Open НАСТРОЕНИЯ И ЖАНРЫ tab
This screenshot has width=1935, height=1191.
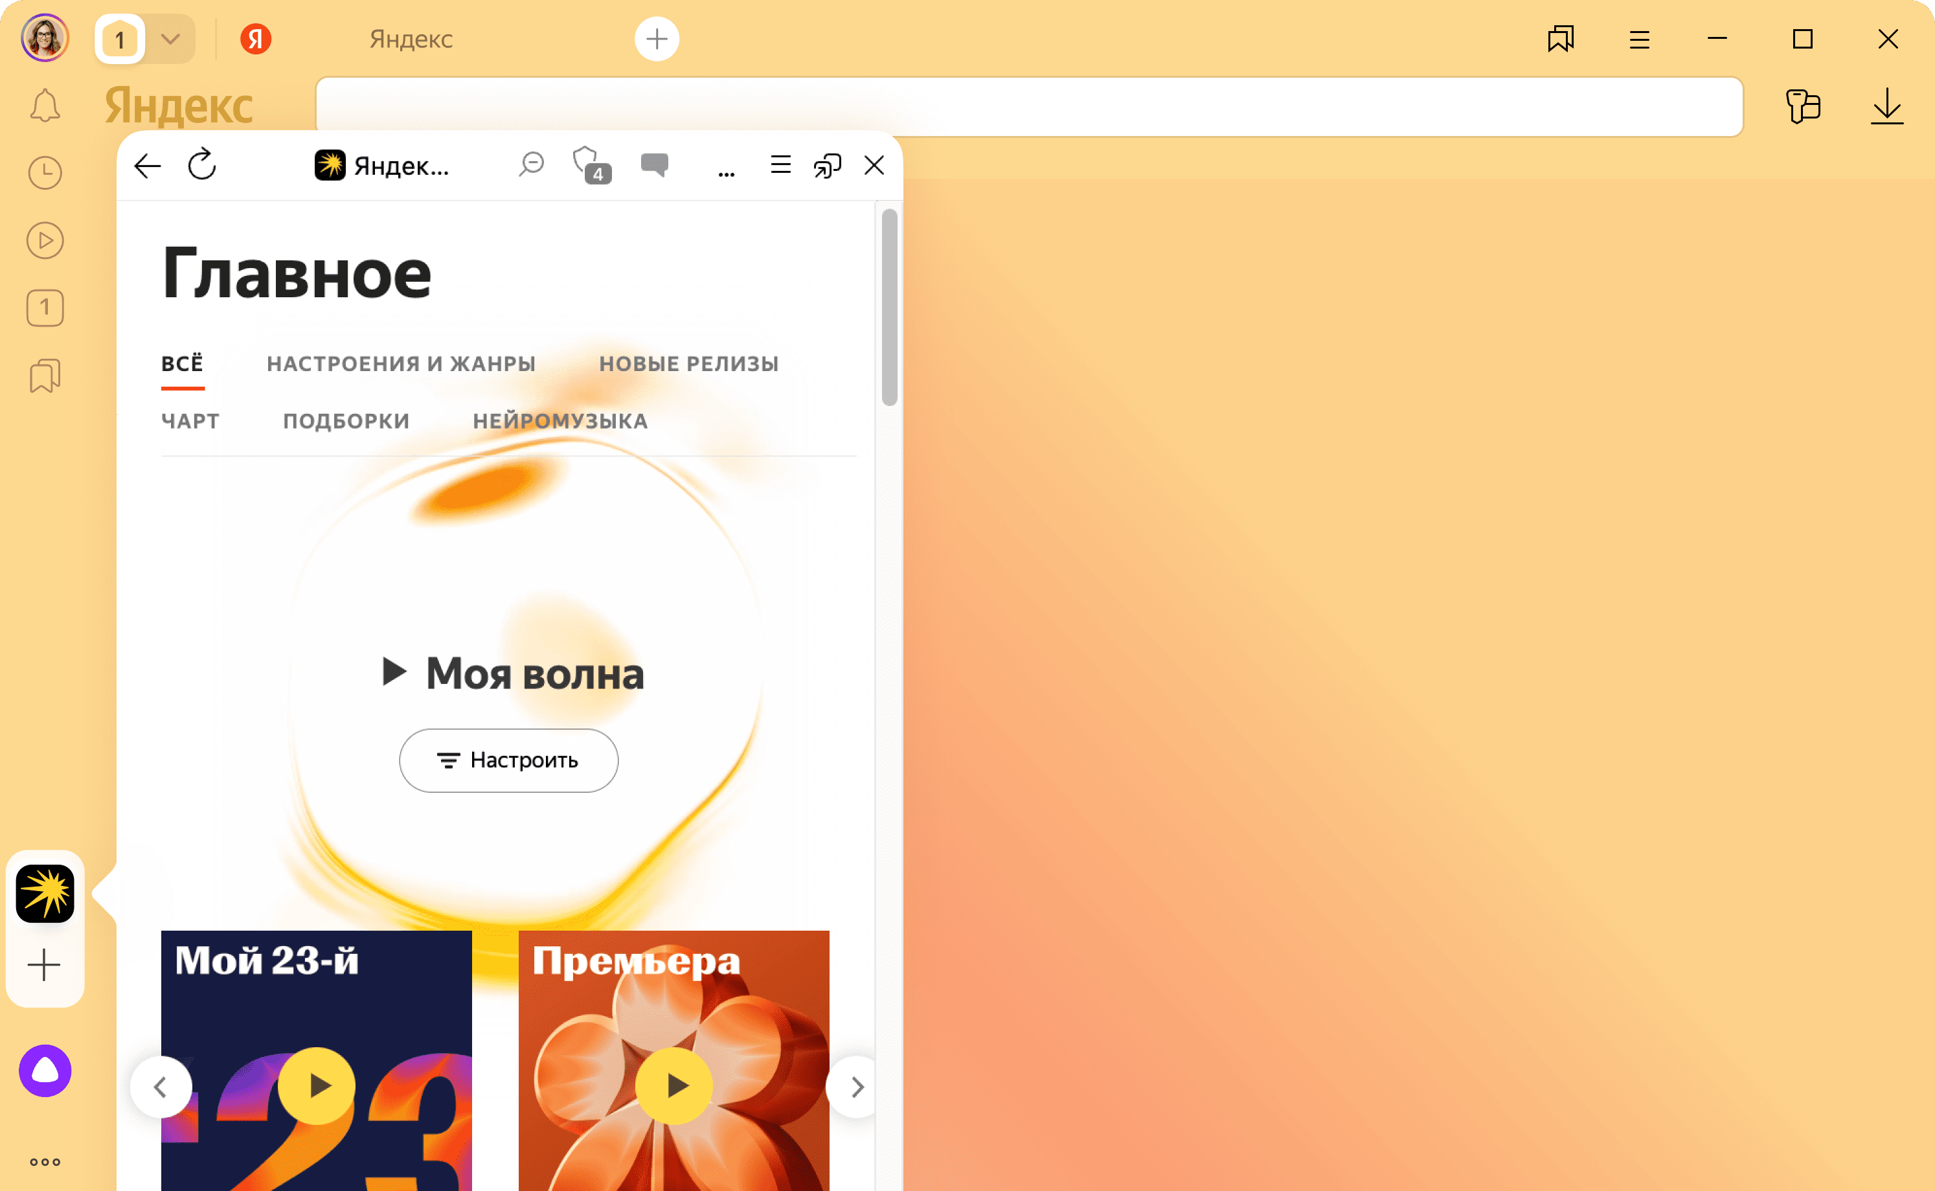[401, 364]
